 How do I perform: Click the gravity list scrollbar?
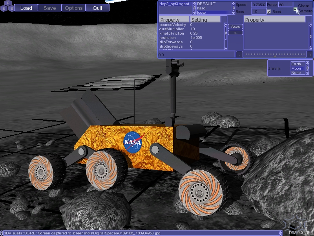tap(307, 68)
